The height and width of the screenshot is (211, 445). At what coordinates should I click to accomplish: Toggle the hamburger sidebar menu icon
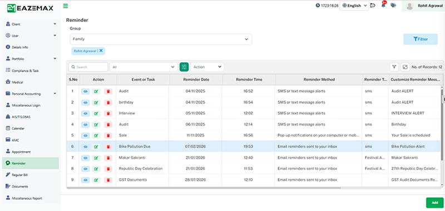tap(66, 6)
